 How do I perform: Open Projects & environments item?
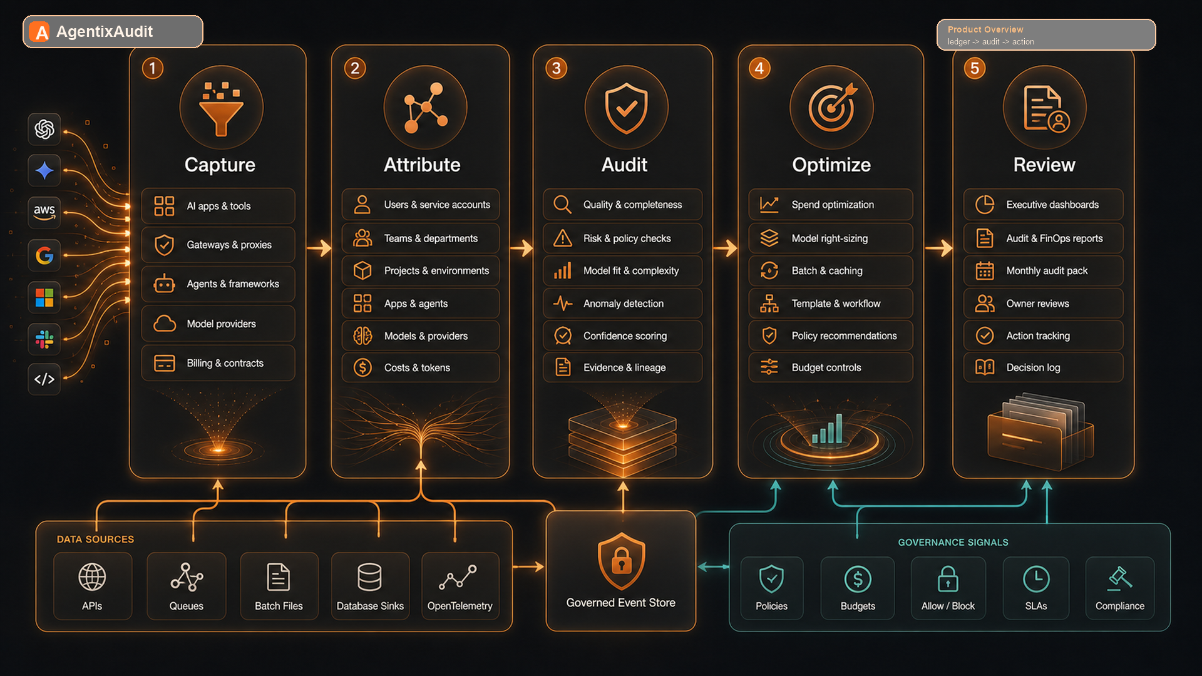[421, 270]
